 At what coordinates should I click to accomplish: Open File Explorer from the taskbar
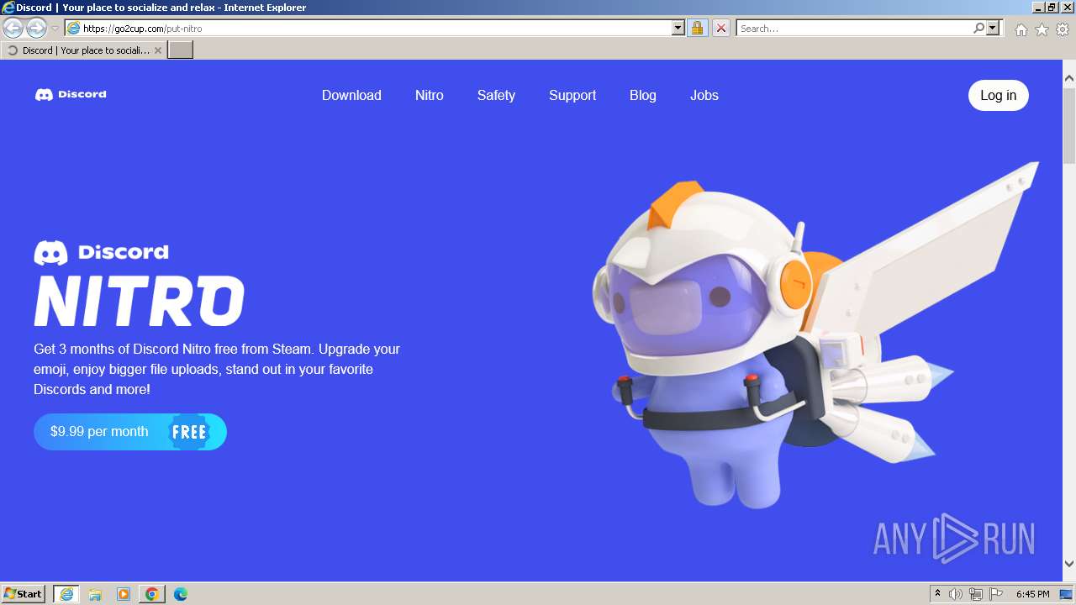coord(95,594)
